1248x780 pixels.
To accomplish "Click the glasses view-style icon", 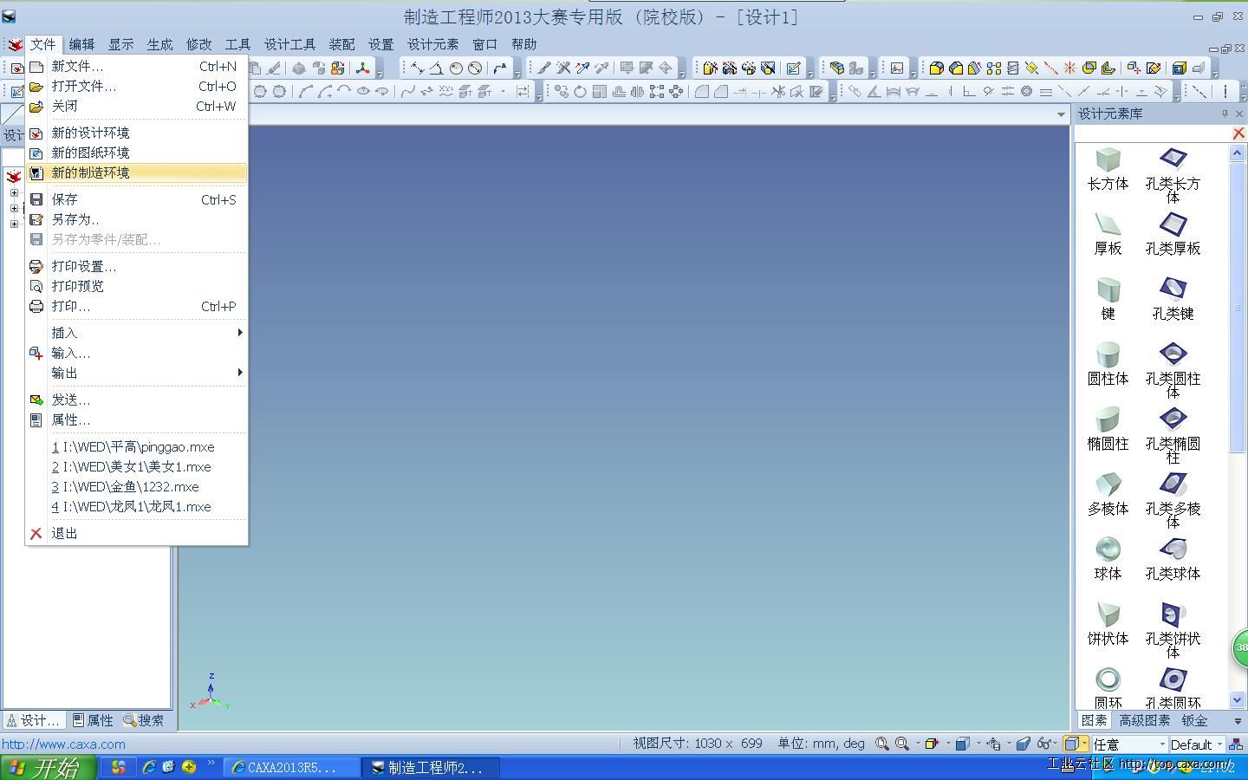I will pos(1043,744).
